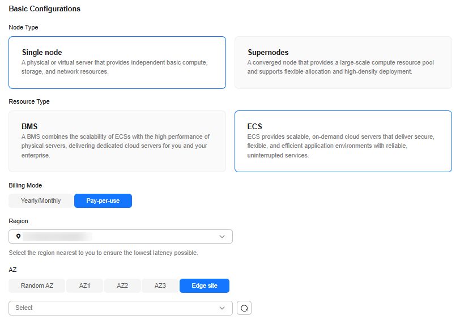The width and height of the screenshot is (460, 324).
Task: Click the Single node title text
Action: pyautogui.click(x=42, y=53)
